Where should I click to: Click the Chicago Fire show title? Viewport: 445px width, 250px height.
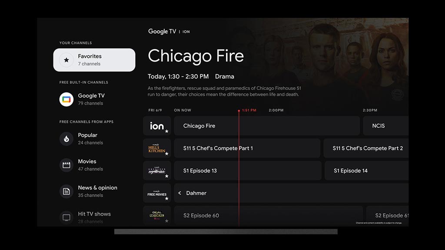(196, 56)
